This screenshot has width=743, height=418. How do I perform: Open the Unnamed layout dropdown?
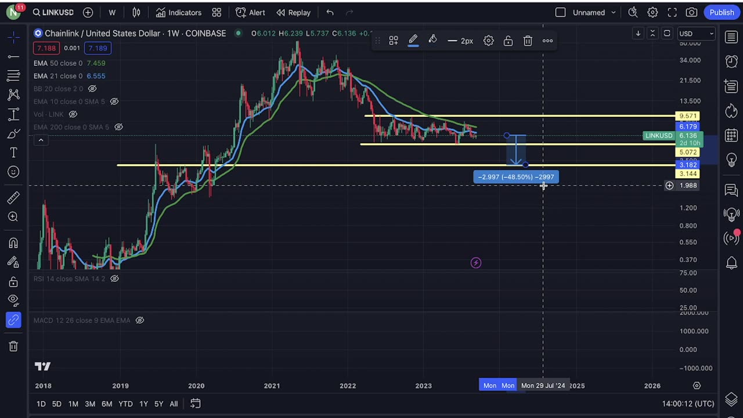click(x=594, y=12)
